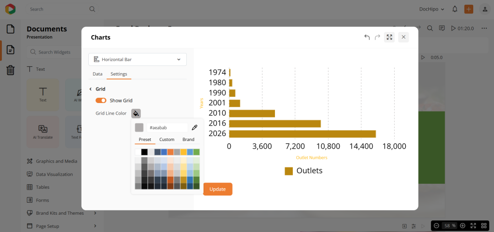Focus the Search Widgets field
Image resolution: width=494 pixels, height=232 pixels.
55,52
